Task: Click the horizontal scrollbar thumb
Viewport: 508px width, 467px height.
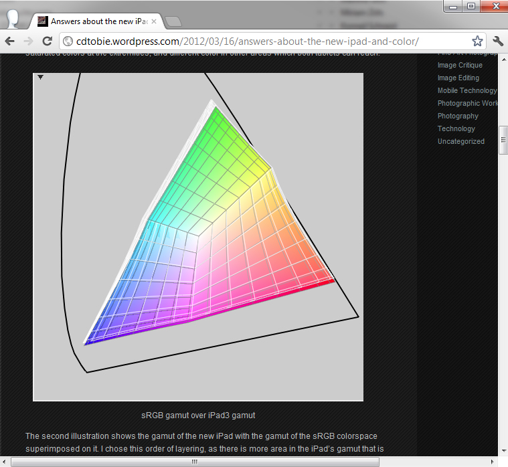Action: (x=195, y=462)
